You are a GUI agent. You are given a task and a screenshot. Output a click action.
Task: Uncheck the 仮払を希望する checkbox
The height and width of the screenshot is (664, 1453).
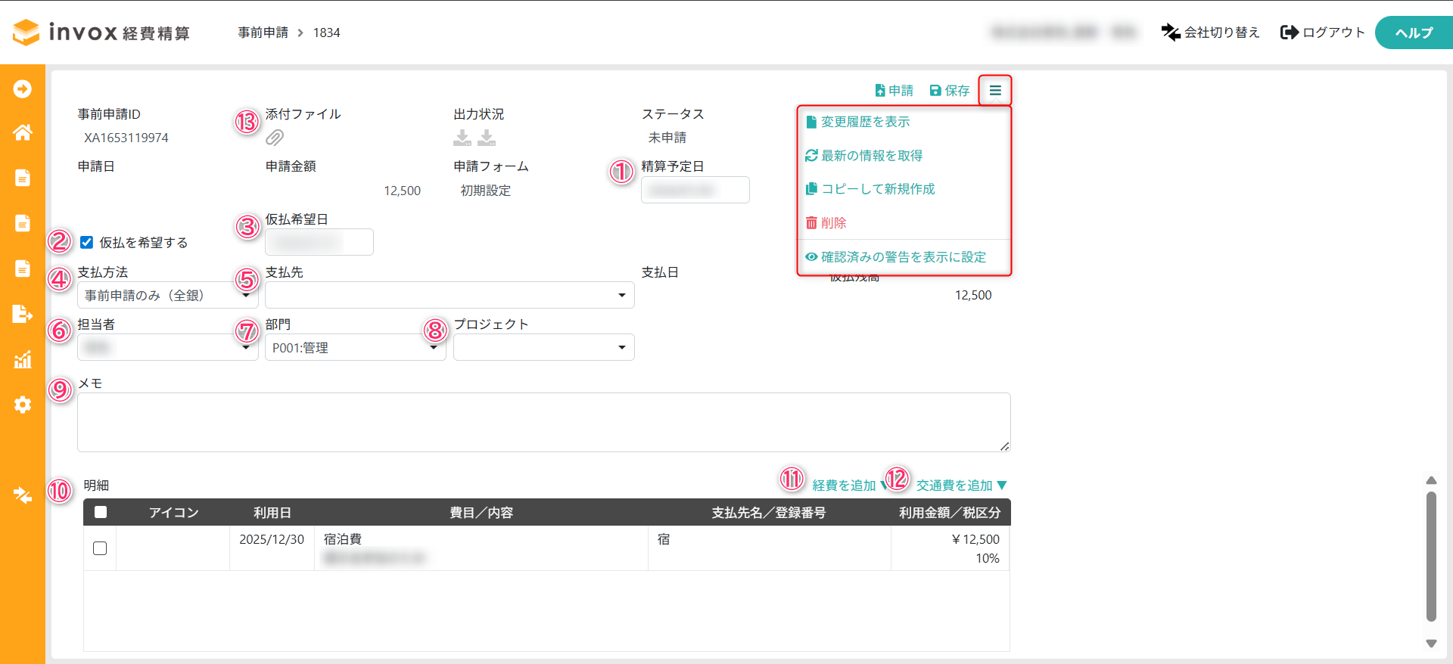point(87,242)
